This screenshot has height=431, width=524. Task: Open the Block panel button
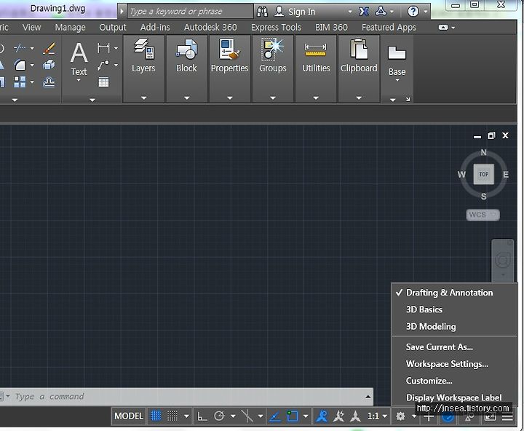pyautogui.click(x=186, y=68)
